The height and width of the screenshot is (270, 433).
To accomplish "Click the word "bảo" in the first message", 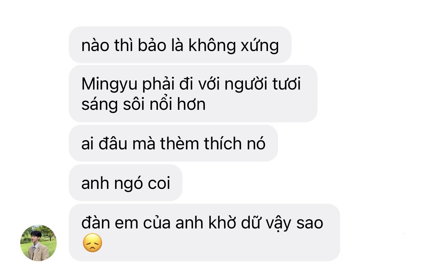I will [x=152, y=45].
